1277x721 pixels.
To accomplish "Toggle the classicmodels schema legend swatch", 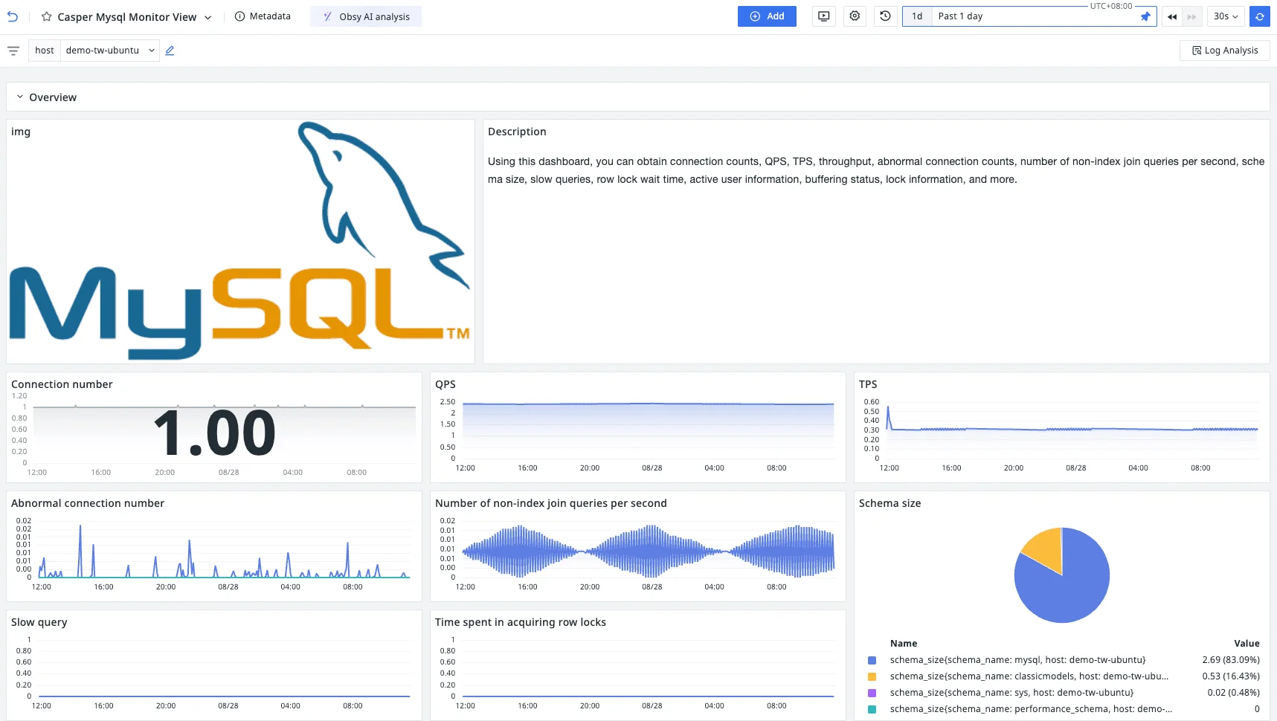I will (x=872, y=676).
